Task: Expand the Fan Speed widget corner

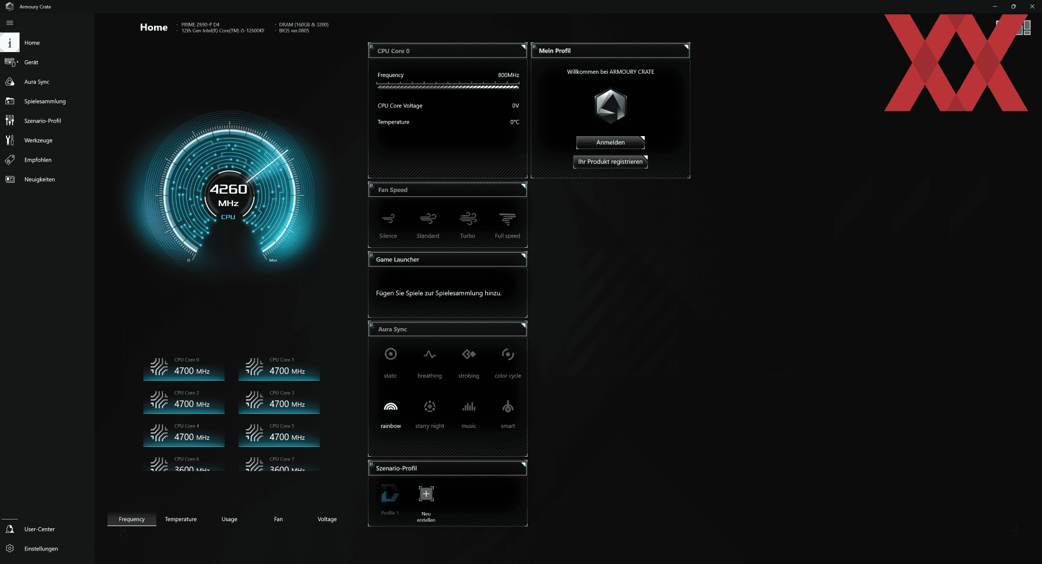Action: [523, 186]
